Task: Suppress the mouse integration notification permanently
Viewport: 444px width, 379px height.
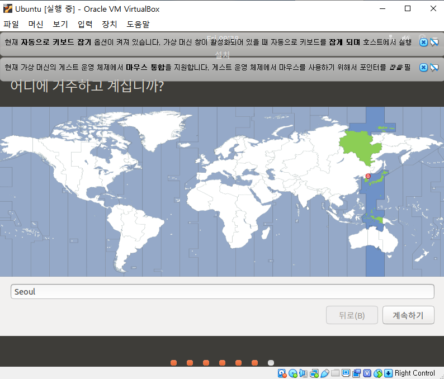Action: 434,68
